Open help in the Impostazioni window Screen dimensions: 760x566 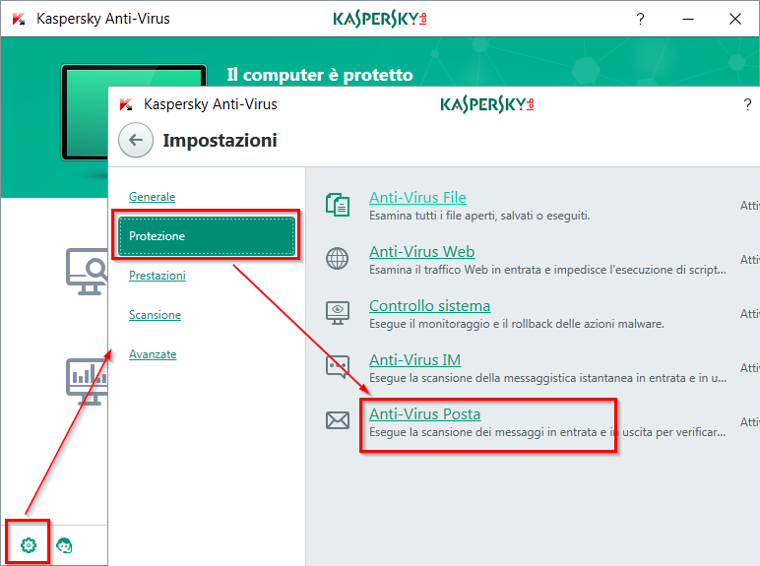(x=747, y=104)
